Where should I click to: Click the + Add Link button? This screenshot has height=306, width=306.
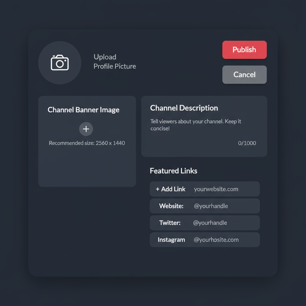click(171, 189)
